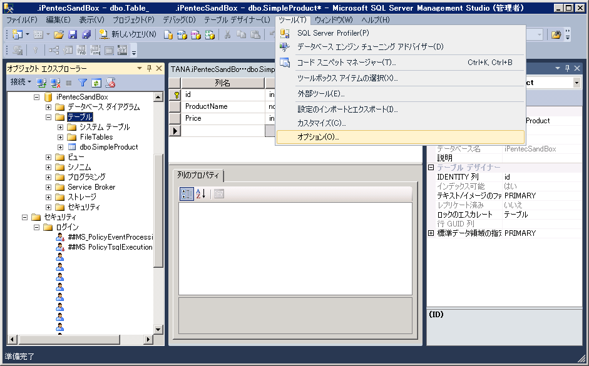This screenshot has height=366, width=589.
Task: Open the ファイル(F) menu
Action: coord(22,19)
